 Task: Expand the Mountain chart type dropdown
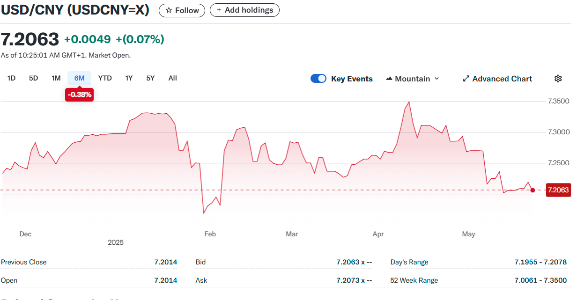(x=412, y=79)
